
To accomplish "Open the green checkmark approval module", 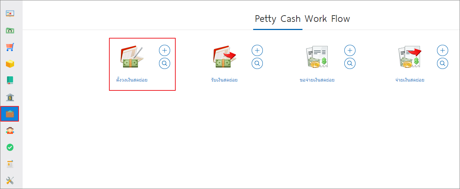I will tap(10, 147).
